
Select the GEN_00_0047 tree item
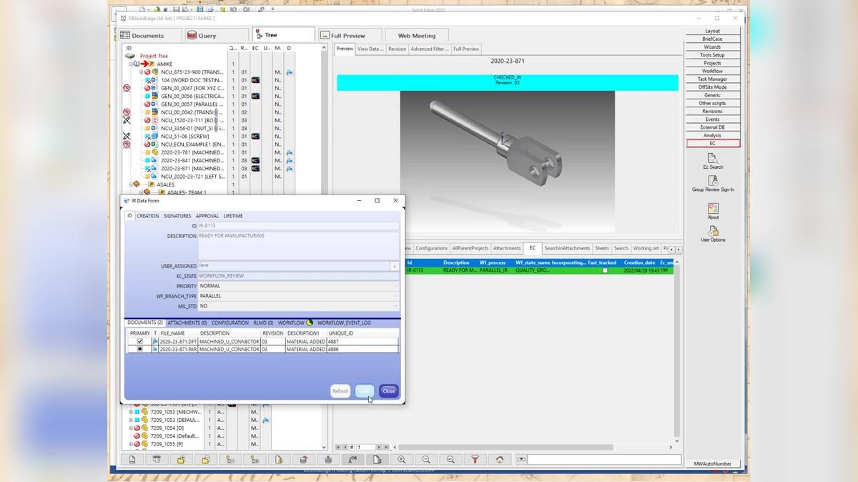coord(192,88)
